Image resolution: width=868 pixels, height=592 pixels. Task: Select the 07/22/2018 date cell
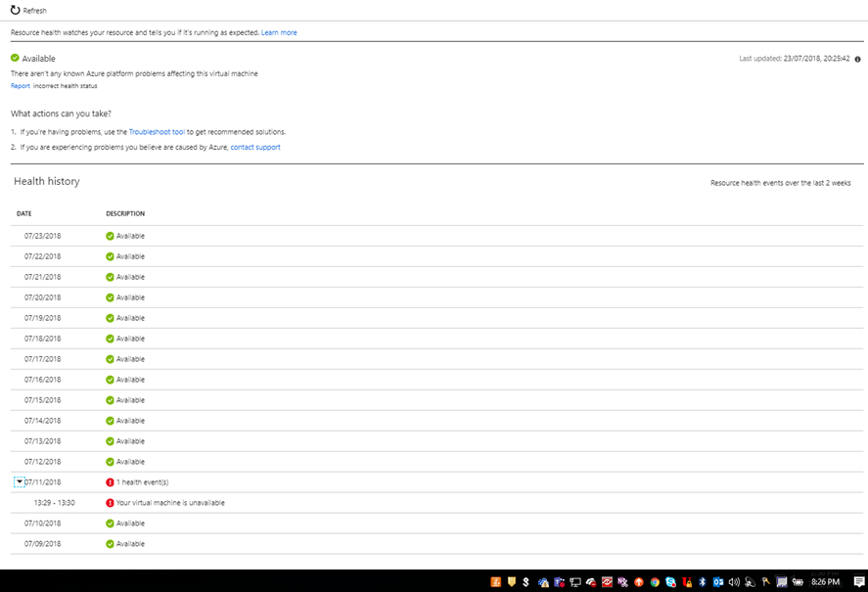pos(43,256)
